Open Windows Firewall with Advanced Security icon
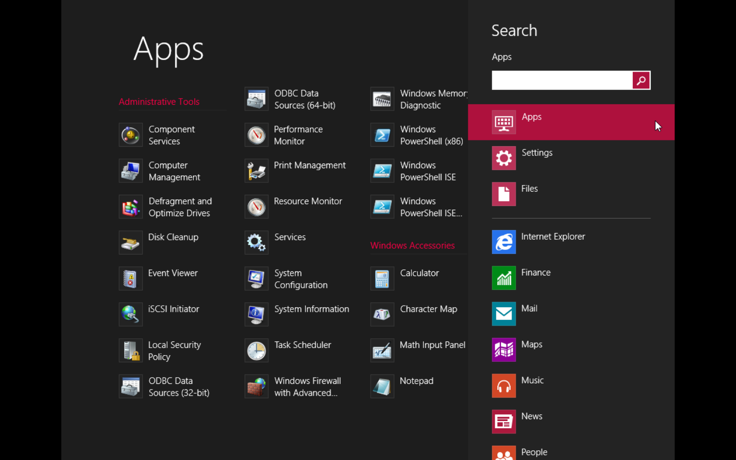Viewport: 736px width, 460px height. 257,386
